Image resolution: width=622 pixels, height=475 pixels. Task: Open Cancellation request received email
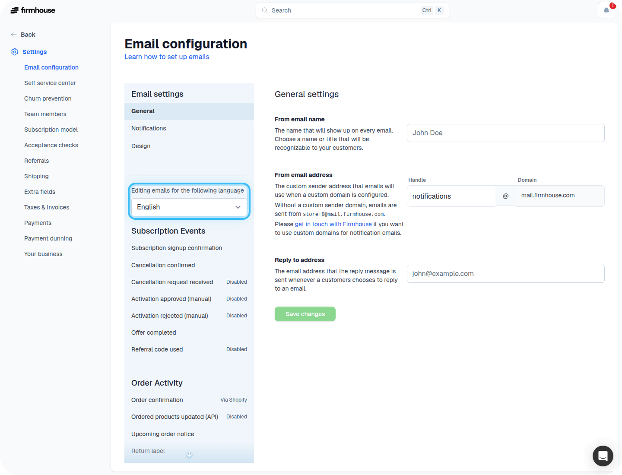coord(172,282)
